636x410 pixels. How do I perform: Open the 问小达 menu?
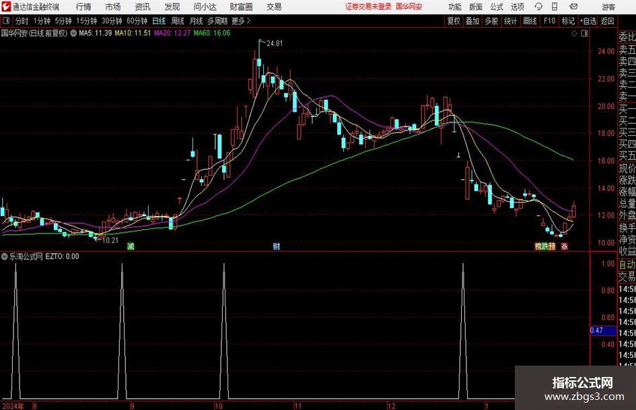[x=205, y=7]
